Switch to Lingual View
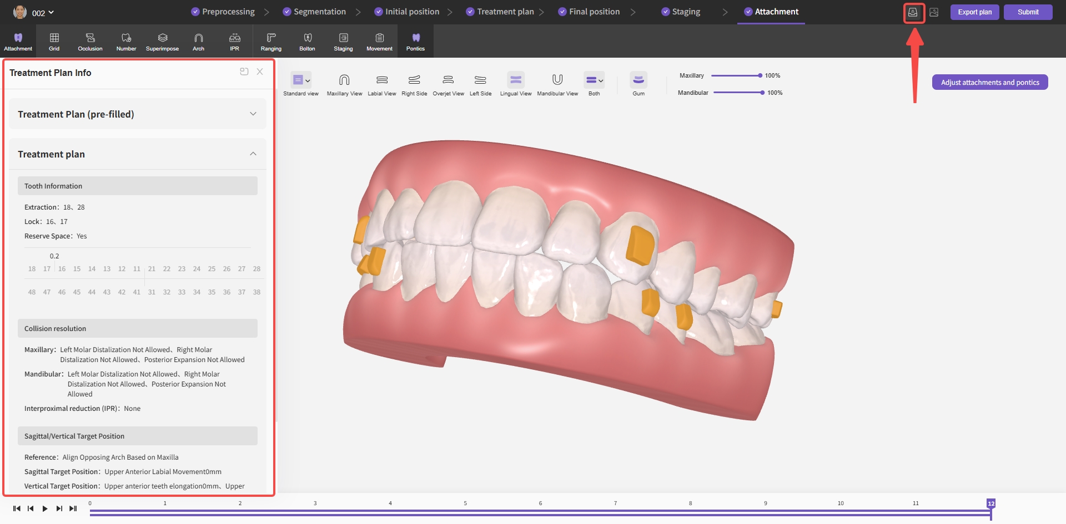 pos(516,84)
